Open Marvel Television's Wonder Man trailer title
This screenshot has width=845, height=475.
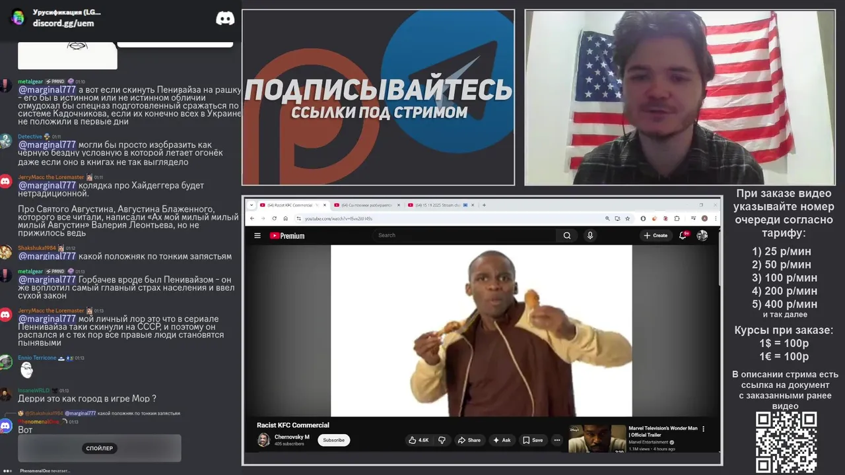tap(663, 431)
